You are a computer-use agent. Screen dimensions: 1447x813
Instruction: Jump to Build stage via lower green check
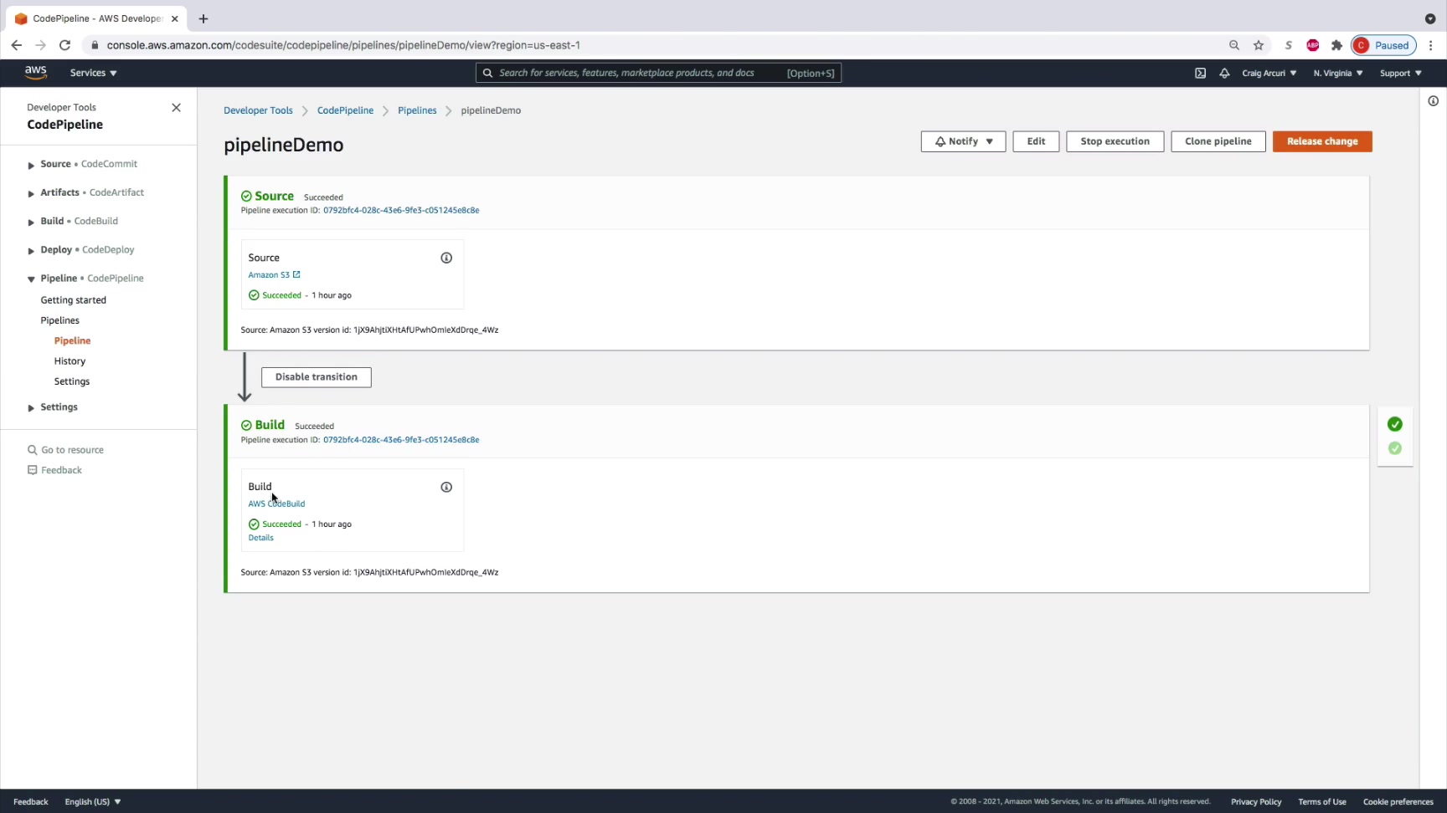(1395, 448)
